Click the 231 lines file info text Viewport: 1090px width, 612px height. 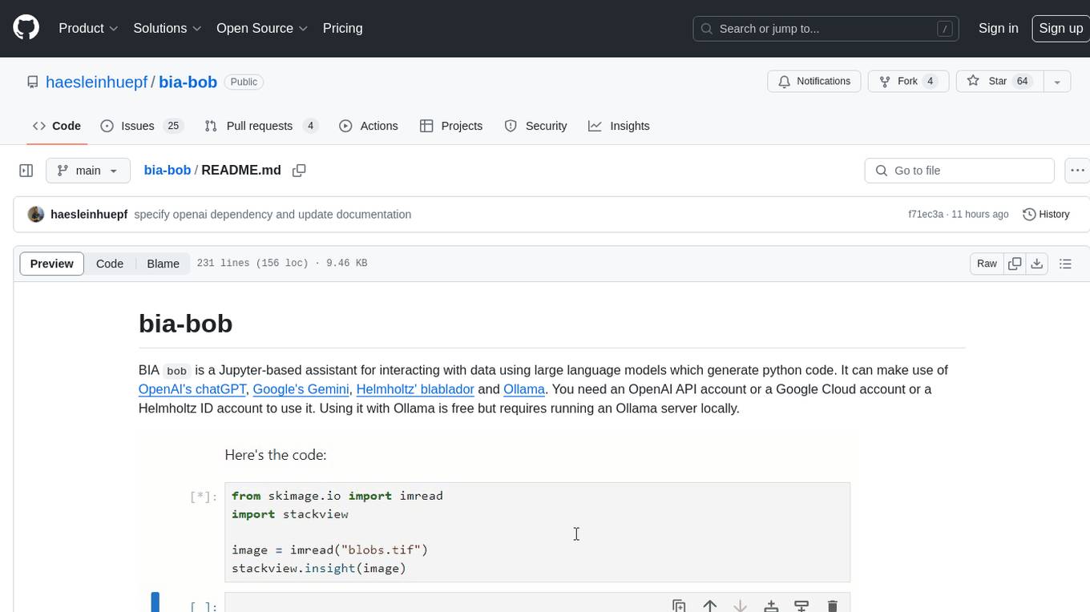(x=282, y=264)
